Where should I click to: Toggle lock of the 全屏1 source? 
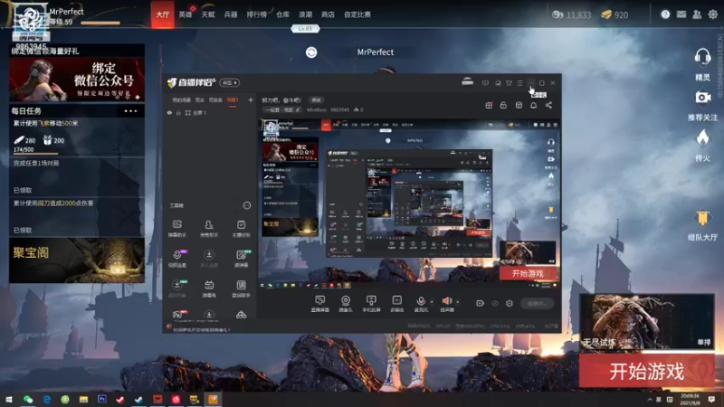tap(178, 112)
